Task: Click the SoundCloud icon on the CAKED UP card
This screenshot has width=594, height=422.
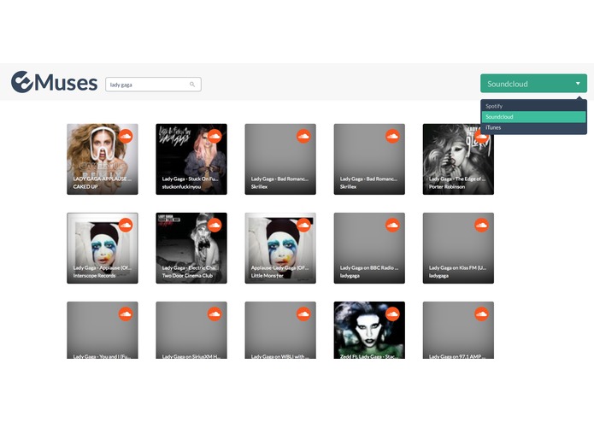Action: click(126, 136)
